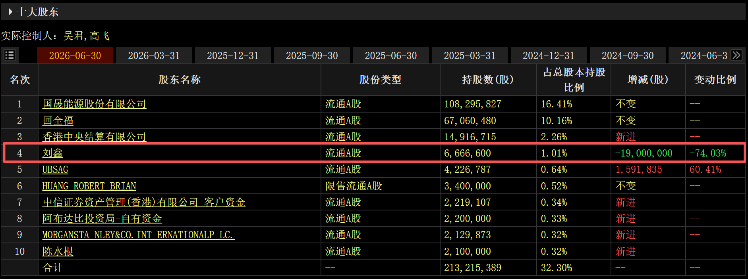Viewport: 748px width, 279px height.
Task: Open the MORGANSTA NLEY&CO. shareholder link
Action: [x=139, y=235]
